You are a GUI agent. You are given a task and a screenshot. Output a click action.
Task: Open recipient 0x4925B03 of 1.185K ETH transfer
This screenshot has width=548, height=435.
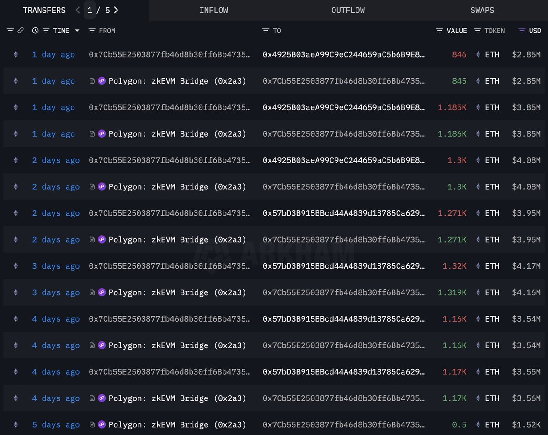point(344,107)
